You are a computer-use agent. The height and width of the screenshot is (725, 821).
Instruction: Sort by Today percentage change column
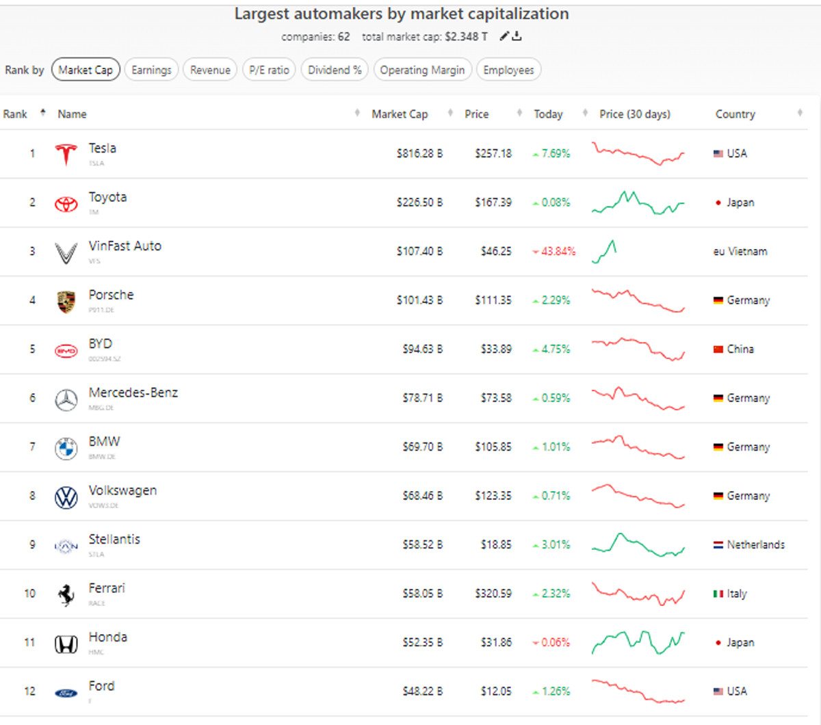549,114
